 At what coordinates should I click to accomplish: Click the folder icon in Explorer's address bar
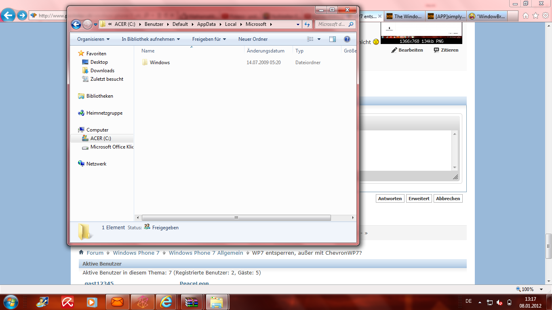coord(103,24)
